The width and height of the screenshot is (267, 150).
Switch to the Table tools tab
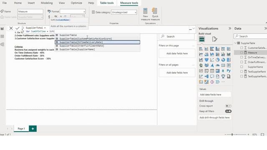coord(107,3)
